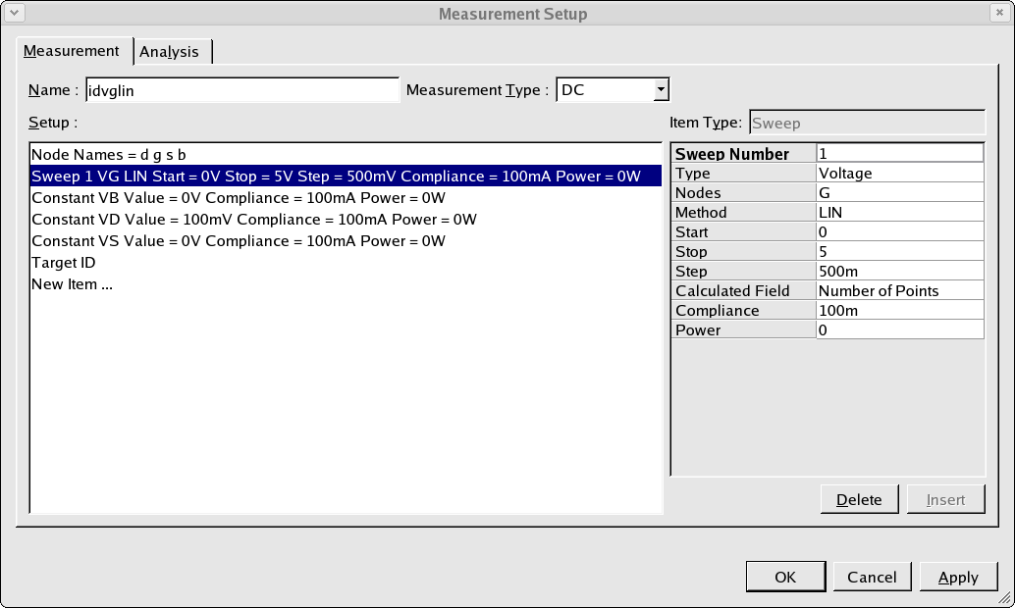Click the window resize grip corner
Image resolution: width=1015 pixels, height=608 pixels.
pyautogui.click(x=1005, y=598)
